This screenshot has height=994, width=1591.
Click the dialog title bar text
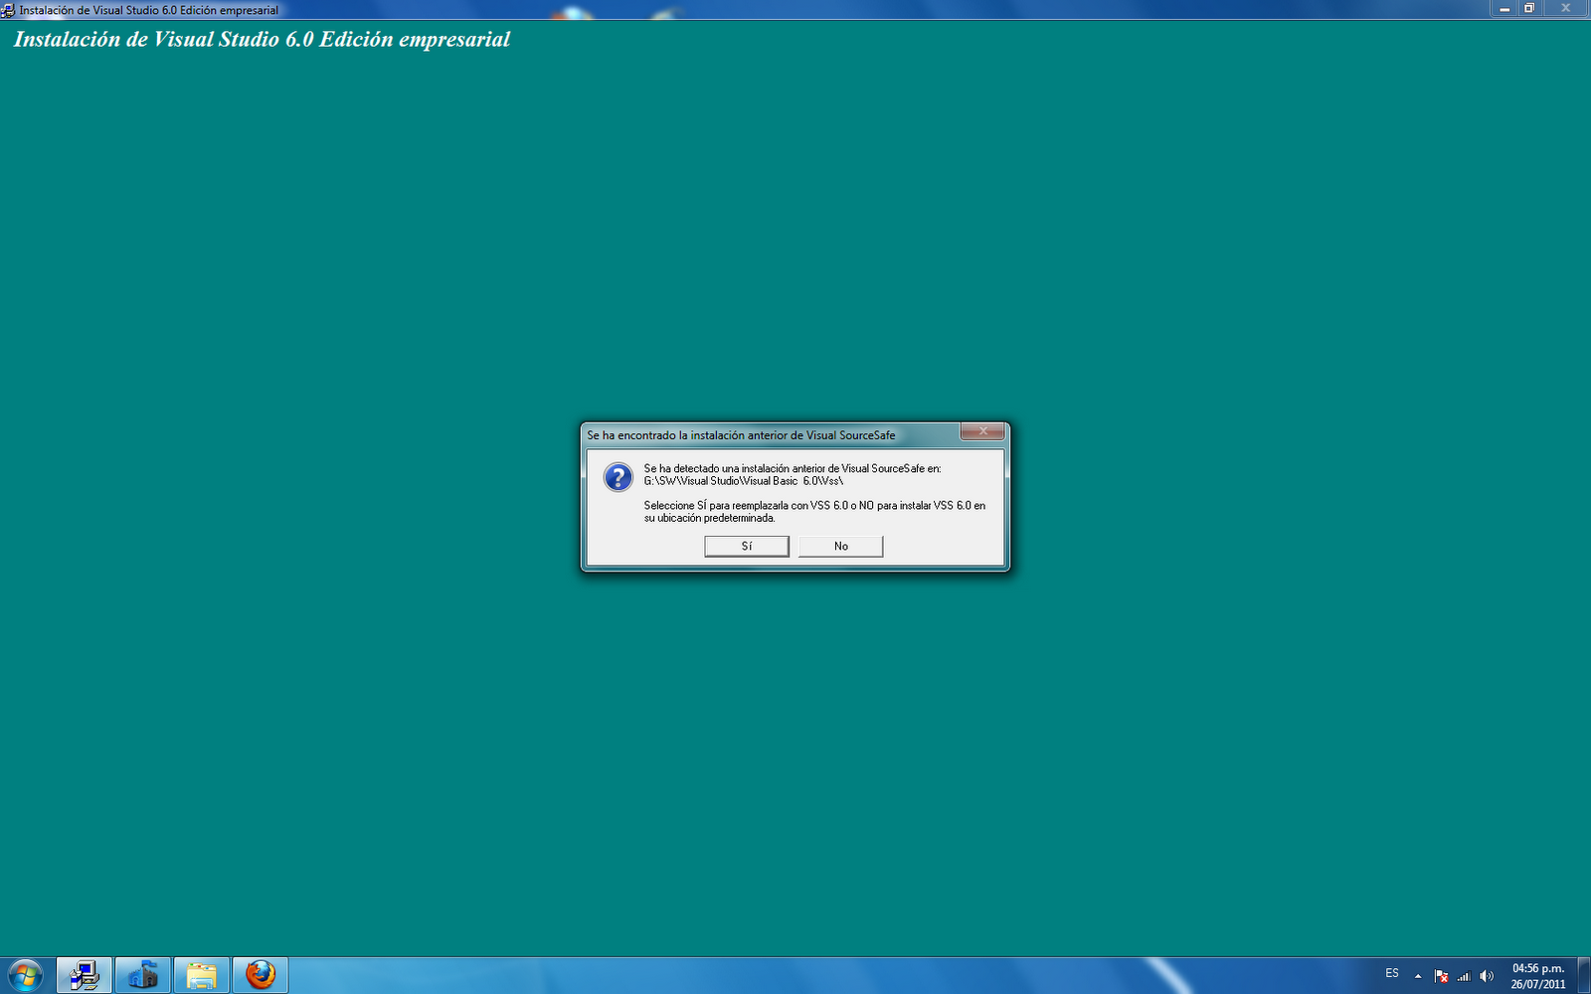[739, 434]
